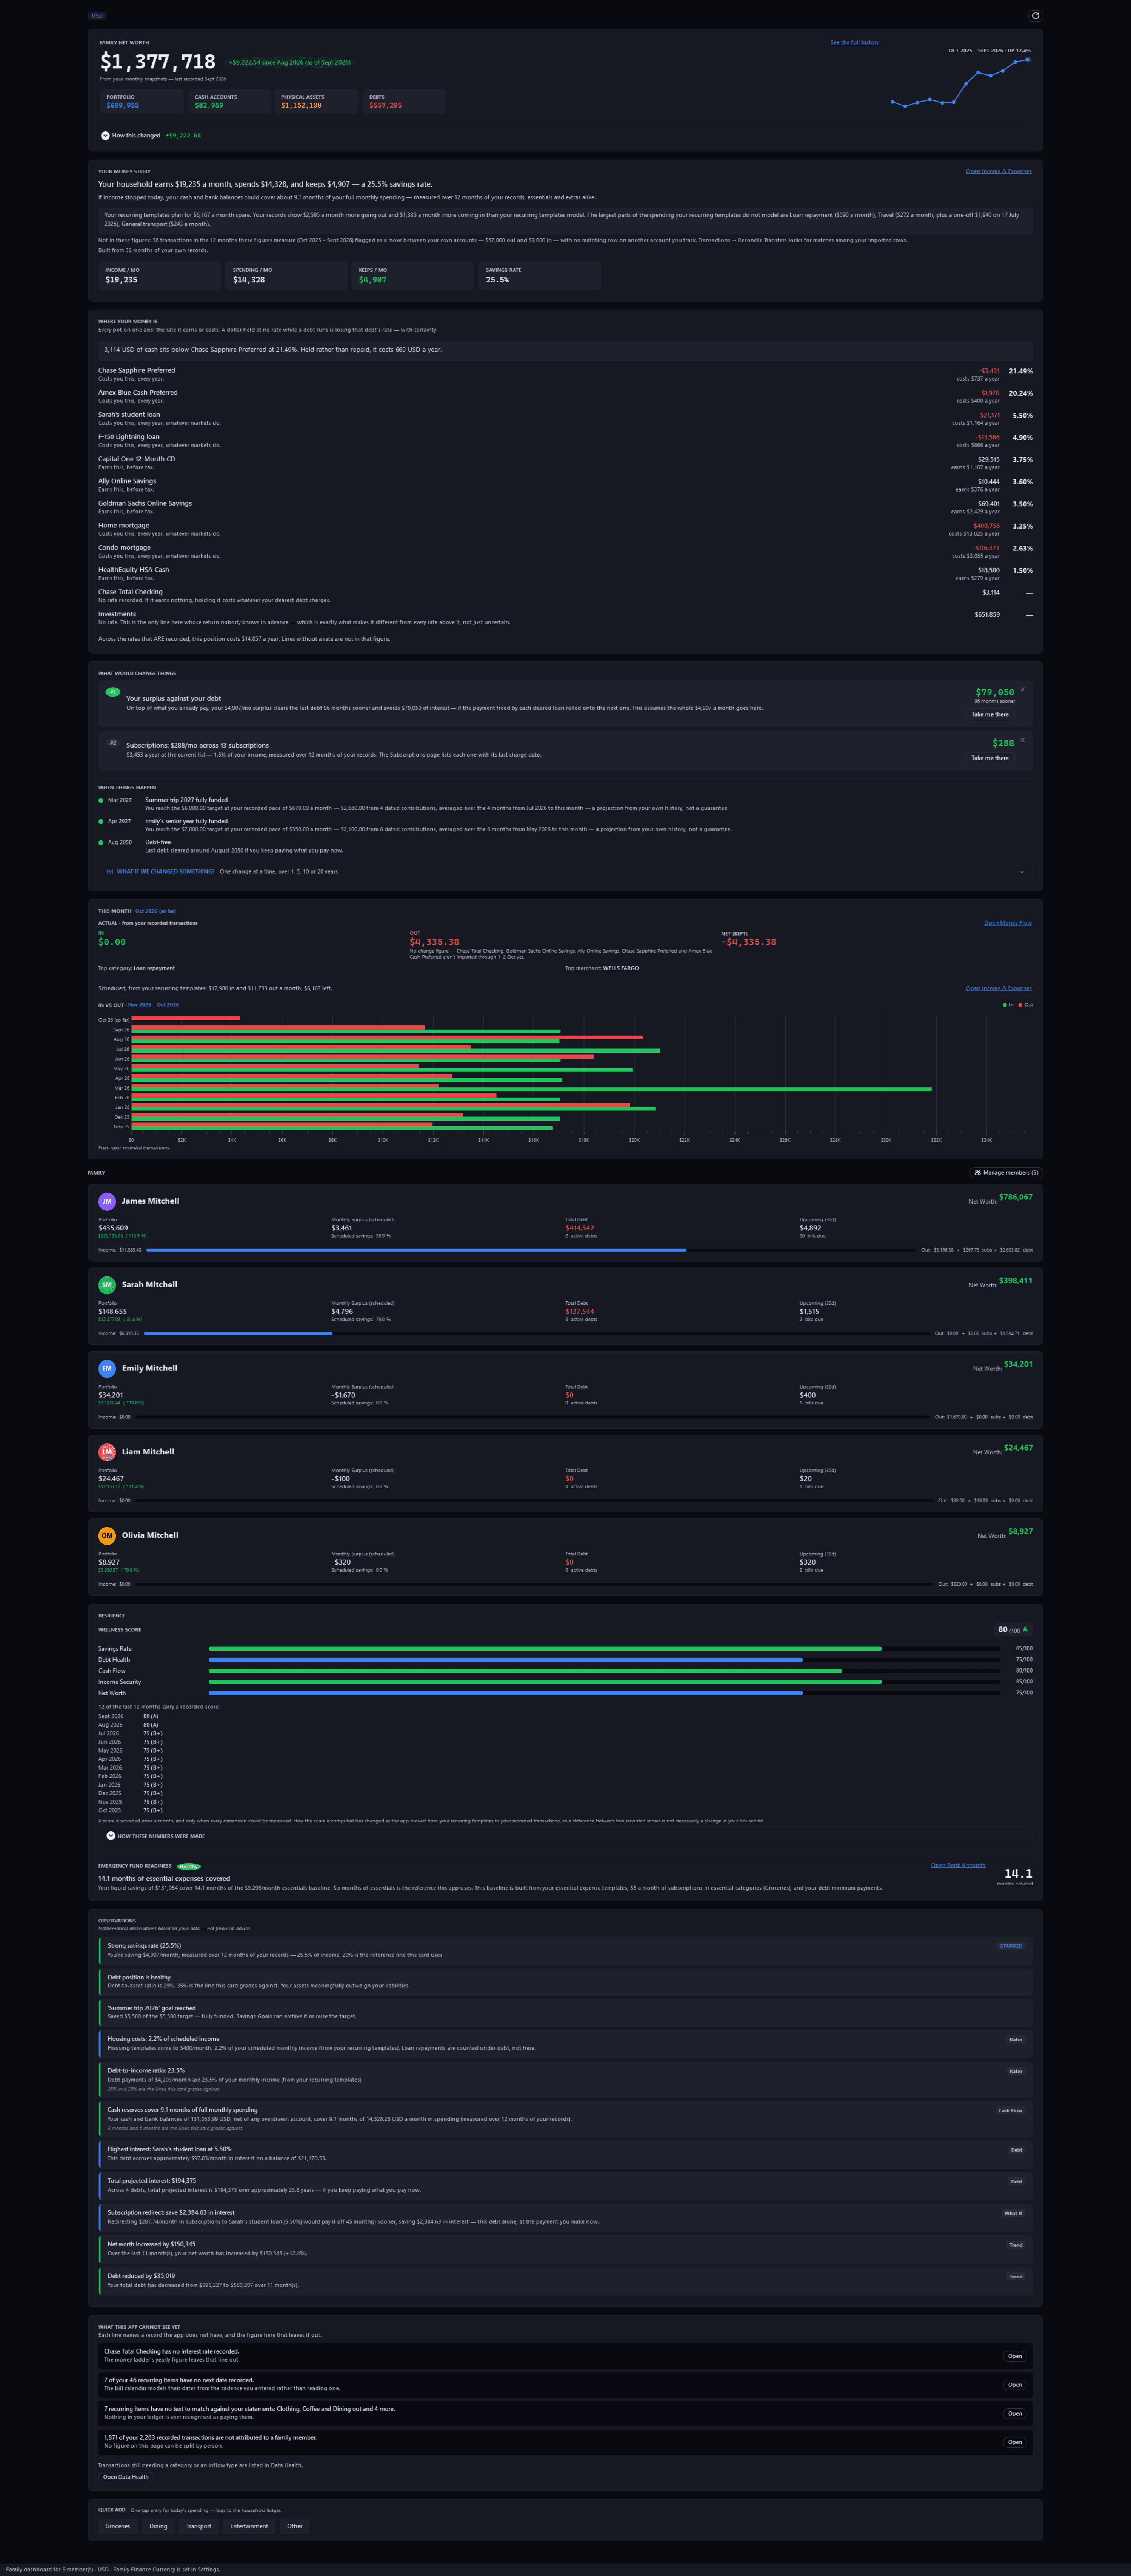The width and height of the screenshot is (1131, 2576).
Task: Click Olivia Mitchell's OM avatar
Action: pyautogui.click(x=107, y=1535)
